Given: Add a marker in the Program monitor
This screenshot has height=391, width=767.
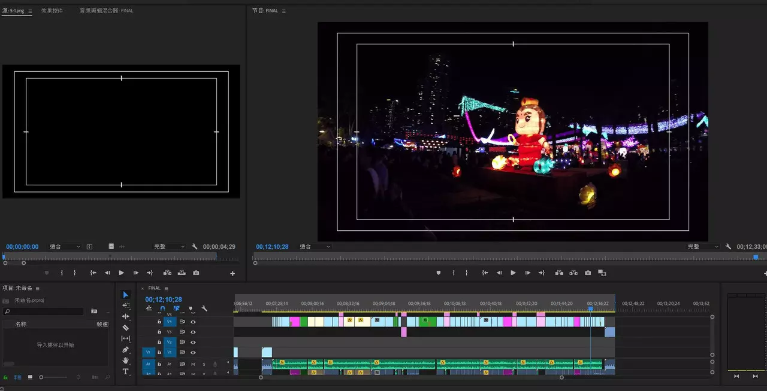Looking at the screenshot, I should pyautogui.click(x=438, y=273).
